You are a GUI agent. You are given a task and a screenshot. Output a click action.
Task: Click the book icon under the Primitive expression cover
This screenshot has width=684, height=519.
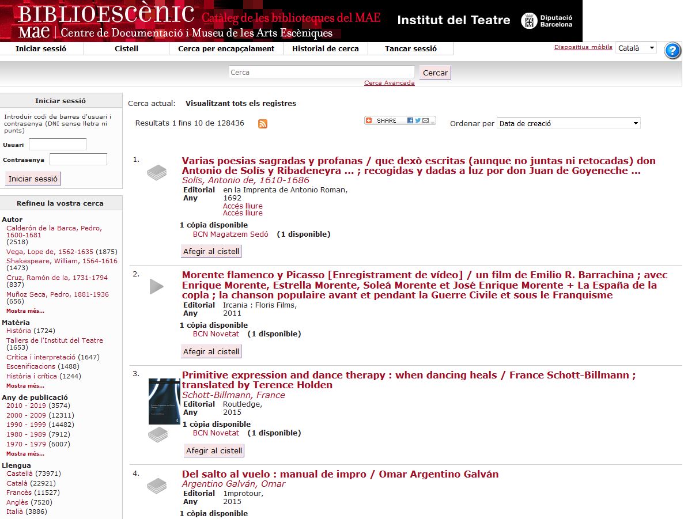(x=158, y=435)
